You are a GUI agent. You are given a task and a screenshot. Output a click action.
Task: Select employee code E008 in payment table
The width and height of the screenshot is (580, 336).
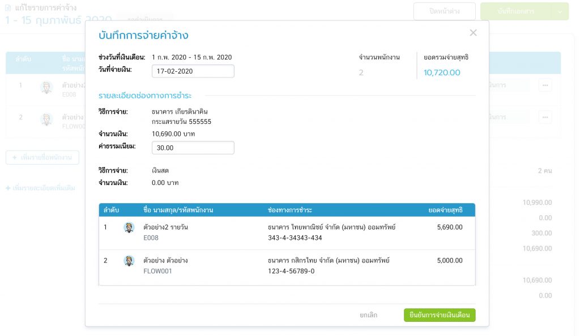click(x=151, y=238)
